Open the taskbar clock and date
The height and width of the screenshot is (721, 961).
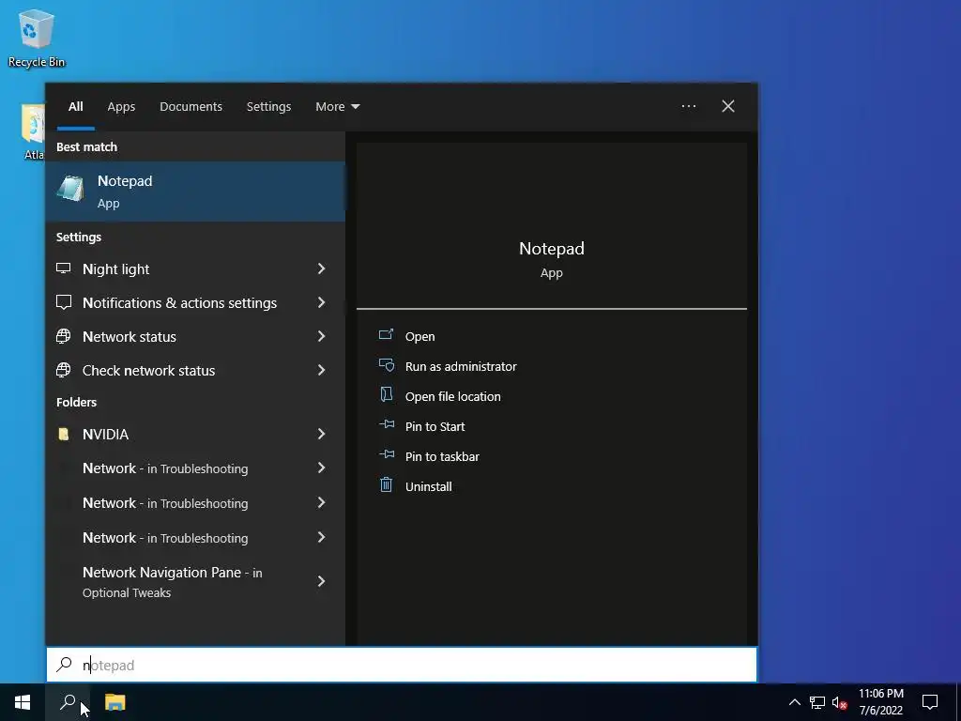click(x=880, y=702)
